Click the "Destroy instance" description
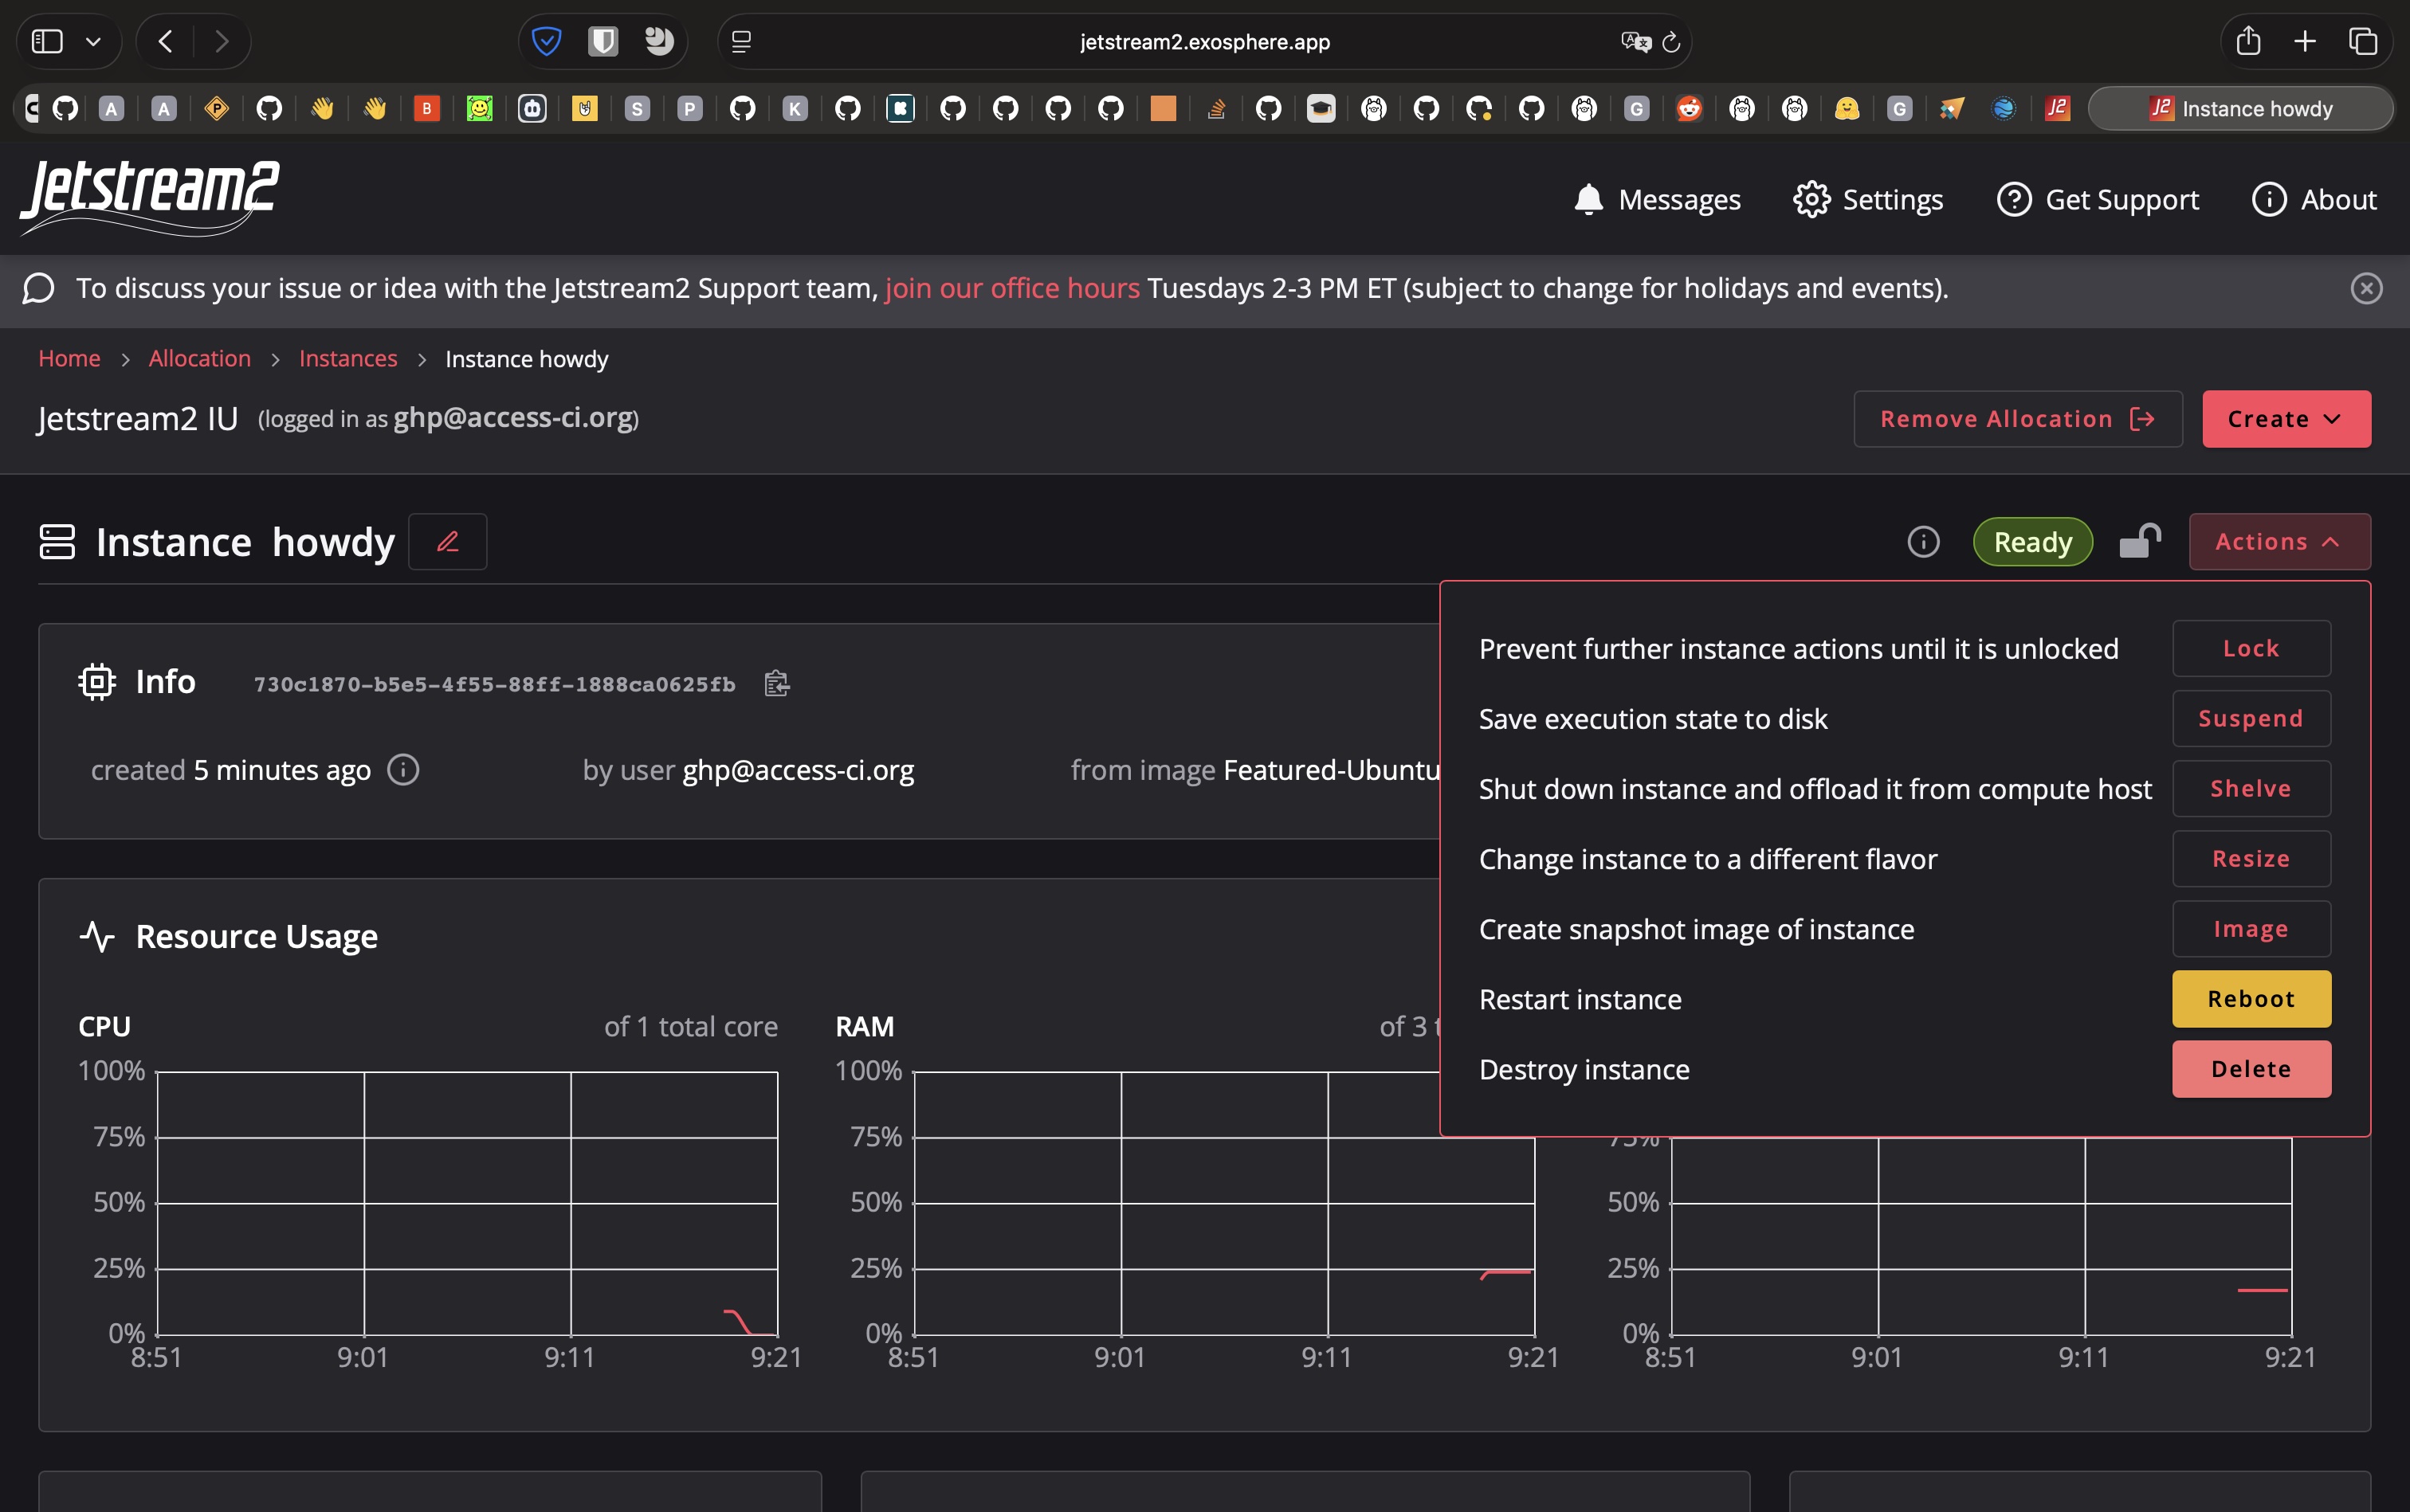2410x1512 pixels. tap(1584, 1069)
